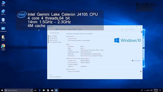Open the Recycle Bin desktop icon
The height and width of the screenshot is (92, 163).
pyautogui.click(x=3, y=20)
